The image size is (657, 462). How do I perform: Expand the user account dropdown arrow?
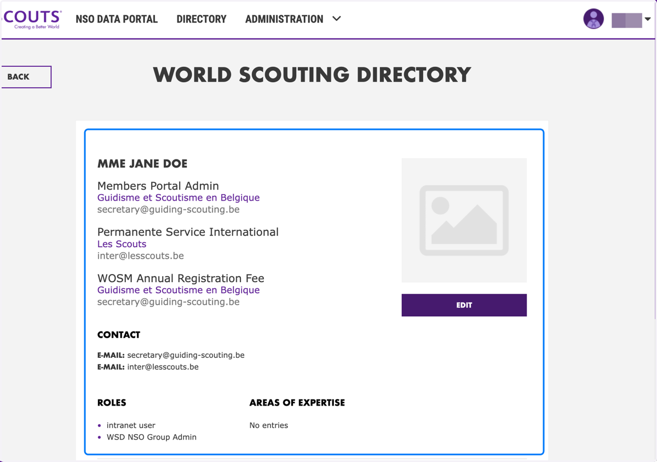(x=648, y=19)
